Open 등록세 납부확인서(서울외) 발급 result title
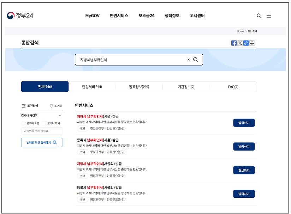Image resolution: width=291 pixels, height=214 pixels. (99, 188)
